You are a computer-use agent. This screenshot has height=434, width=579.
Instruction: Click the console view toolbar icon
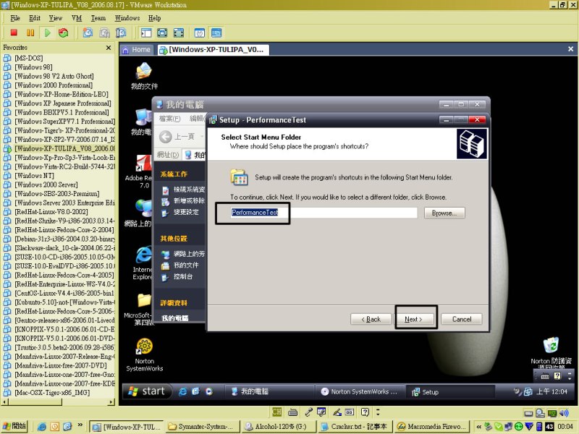tap(216, 33)
